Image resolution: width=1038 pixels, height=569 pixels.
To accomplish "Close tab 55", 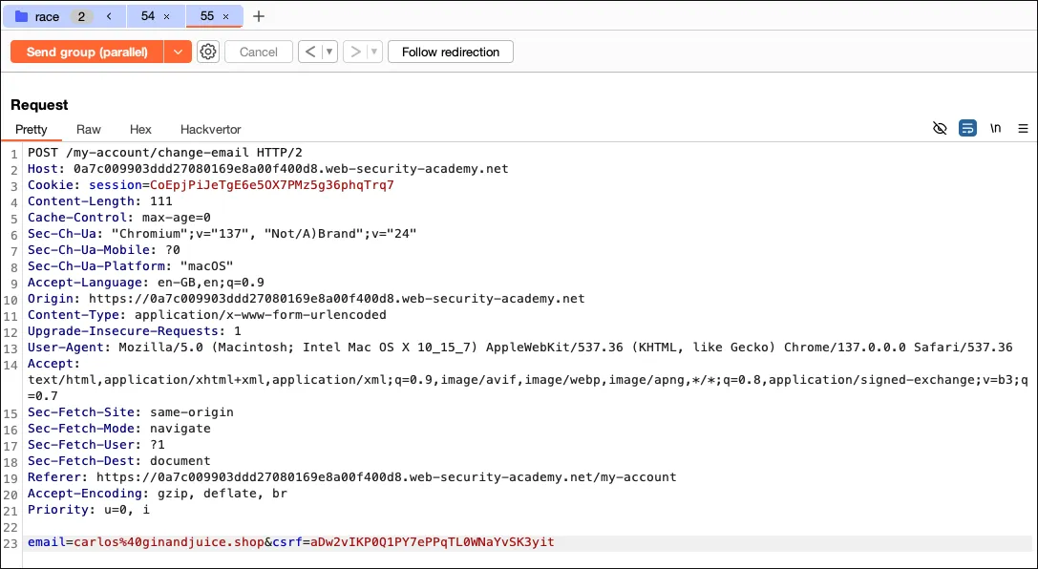I will pos(226,17).
